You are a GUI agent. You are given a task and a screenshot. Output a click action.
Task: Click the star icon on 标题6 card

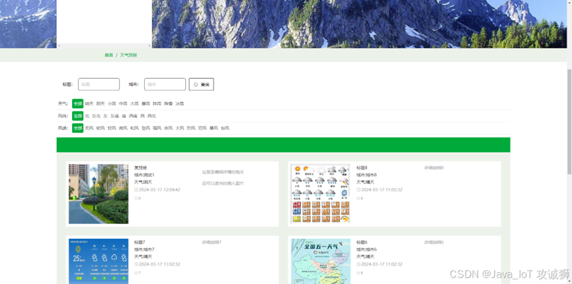[x=358, y=273]
